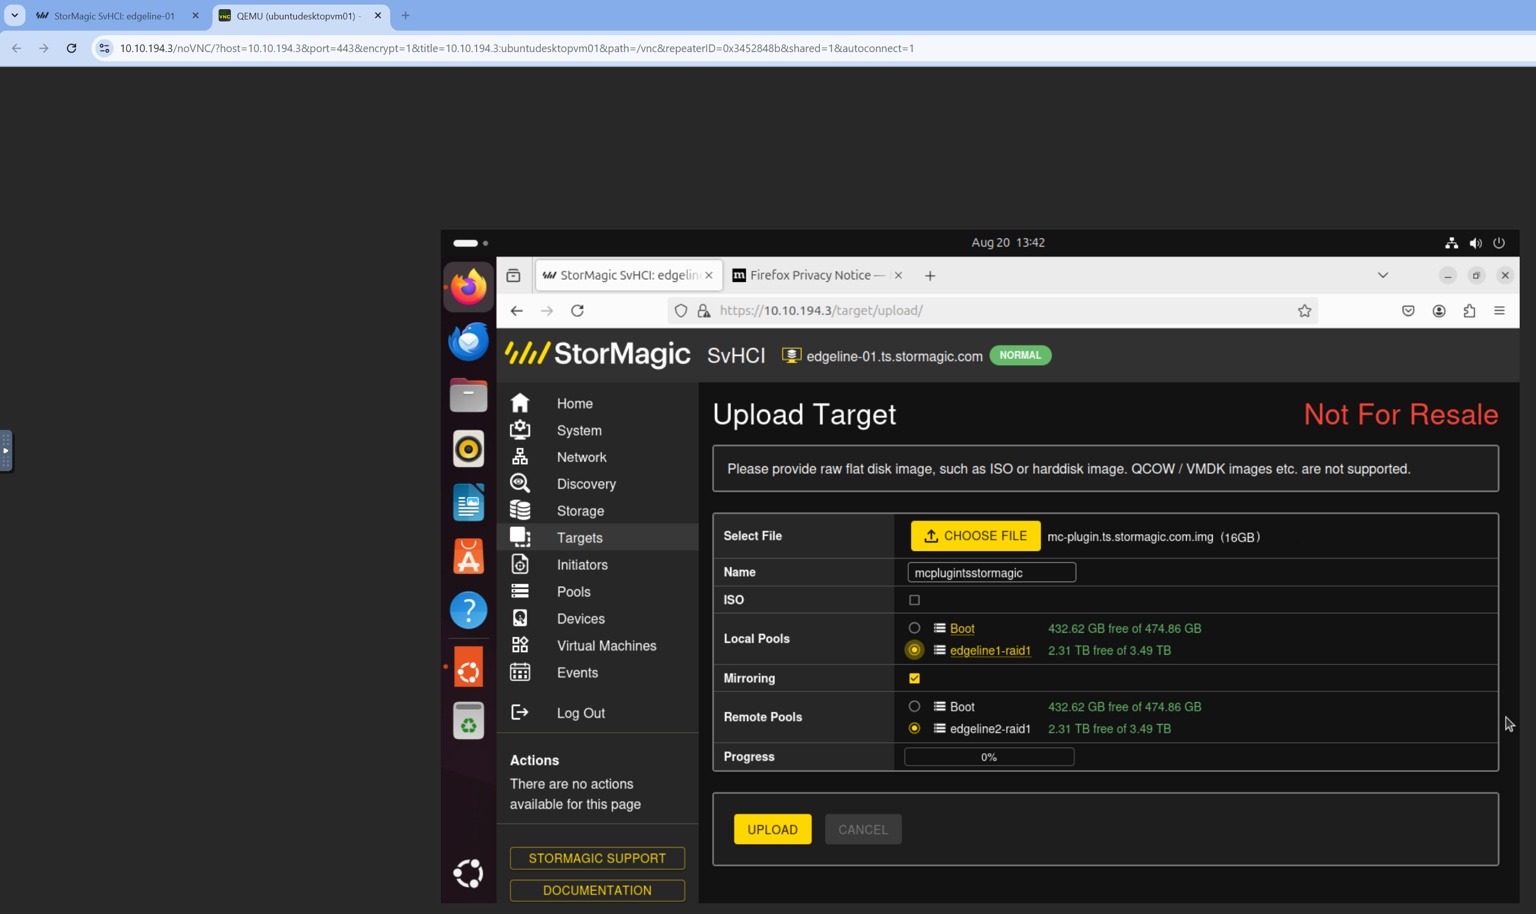The height and width of the screenshot is (914, 1536).
Task: Expand the Firefox list all tabs chevron
Action: click(1383, 275)
